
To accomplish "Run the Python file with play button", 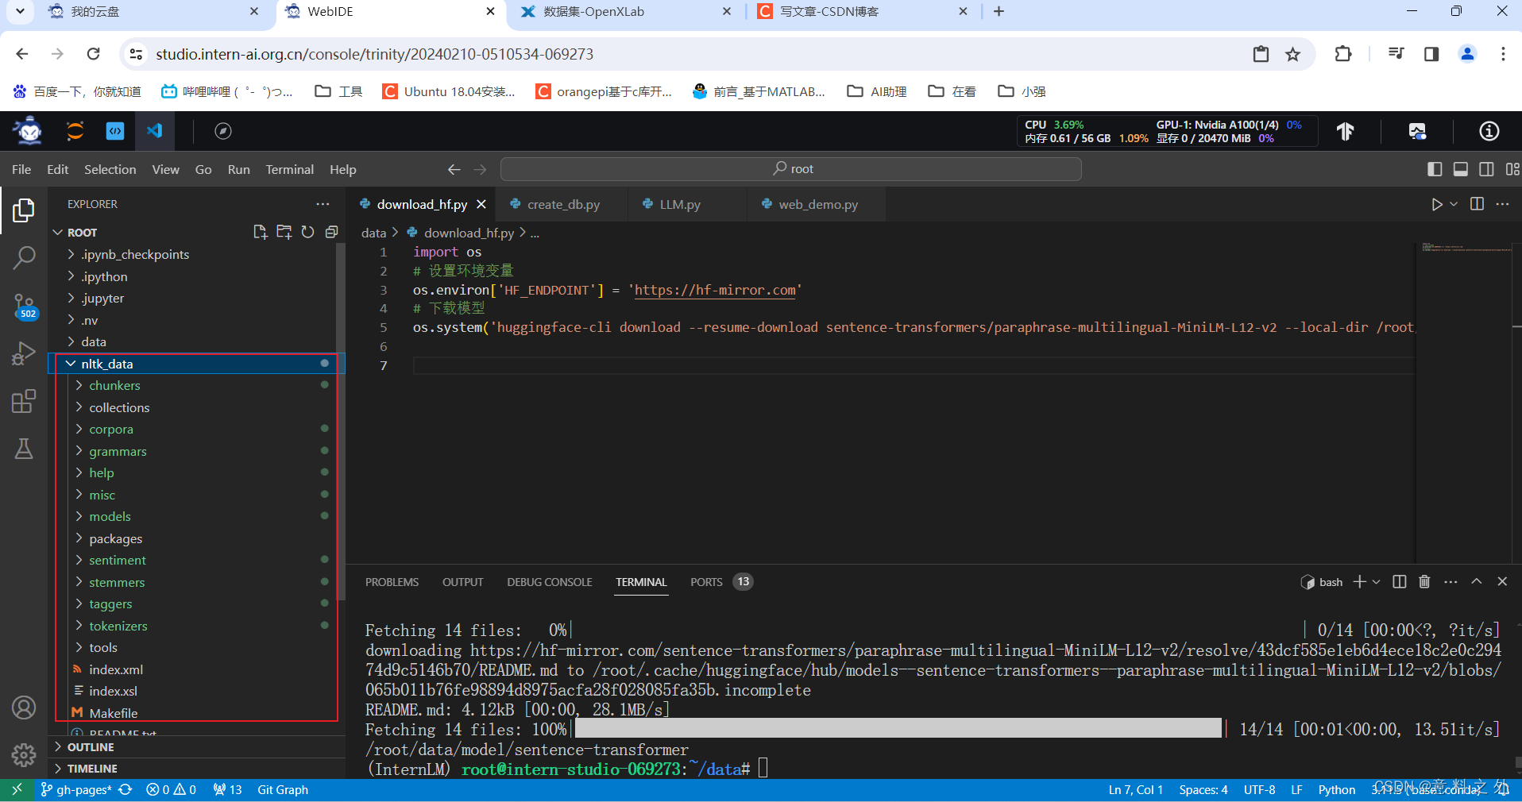I will click(x=1436, y=204).
